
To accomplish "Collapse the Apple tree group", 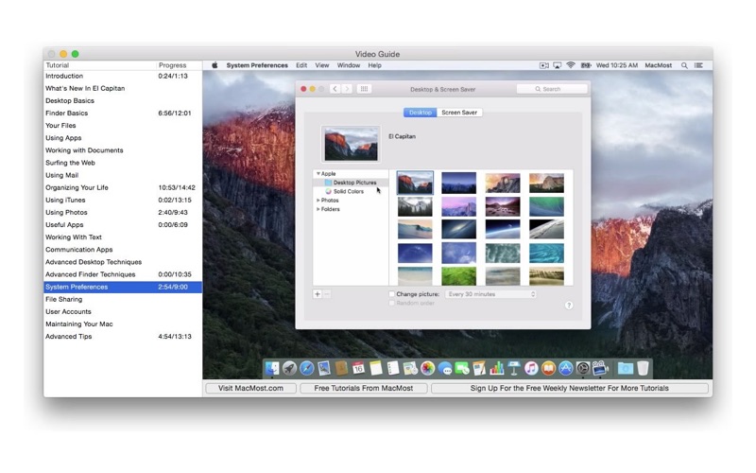I will (x=318, y=173).
